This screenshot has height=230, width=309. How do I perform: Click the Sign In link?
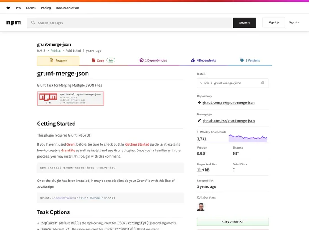click(294, 22)
